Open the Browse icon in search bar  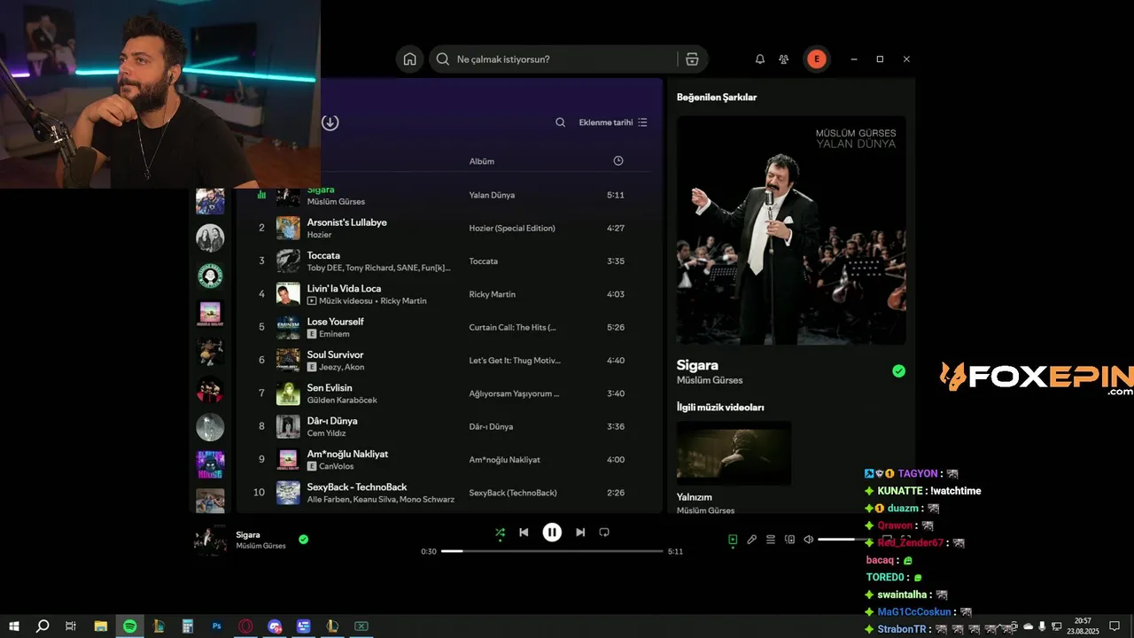click(x=692, y=59)
